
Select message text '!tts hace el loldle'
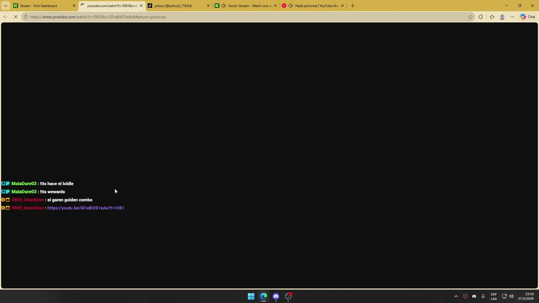[x=56, y=183]
